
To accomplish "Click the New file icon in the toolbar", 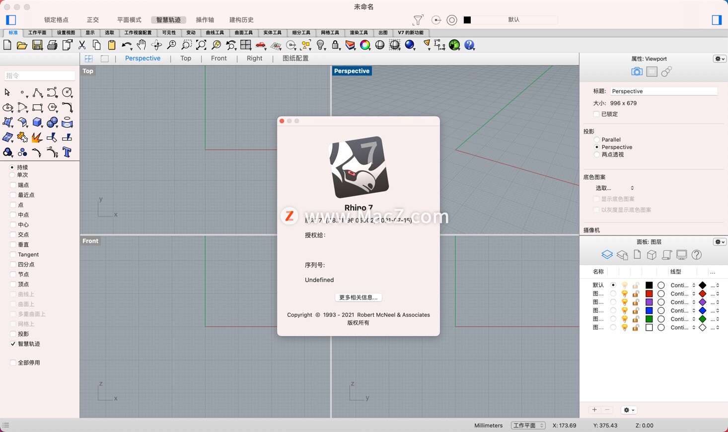I will click(7, 45).
